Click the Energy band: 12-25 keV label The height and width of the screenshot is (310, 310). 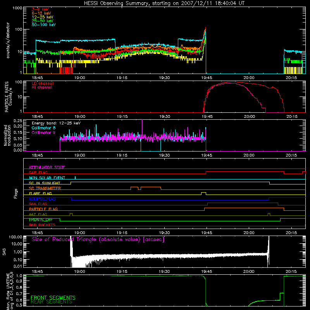click(x=56, y=123)
